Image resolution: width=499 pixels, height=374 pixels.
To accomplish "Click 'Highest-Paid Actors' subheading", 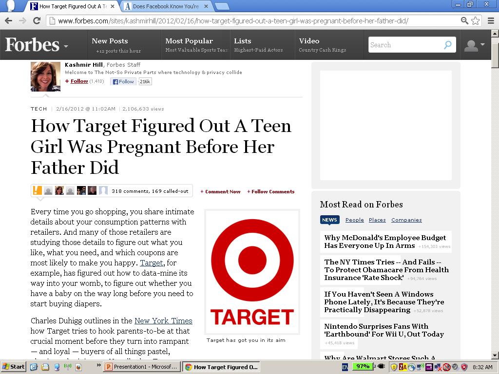I will [258, 50].
